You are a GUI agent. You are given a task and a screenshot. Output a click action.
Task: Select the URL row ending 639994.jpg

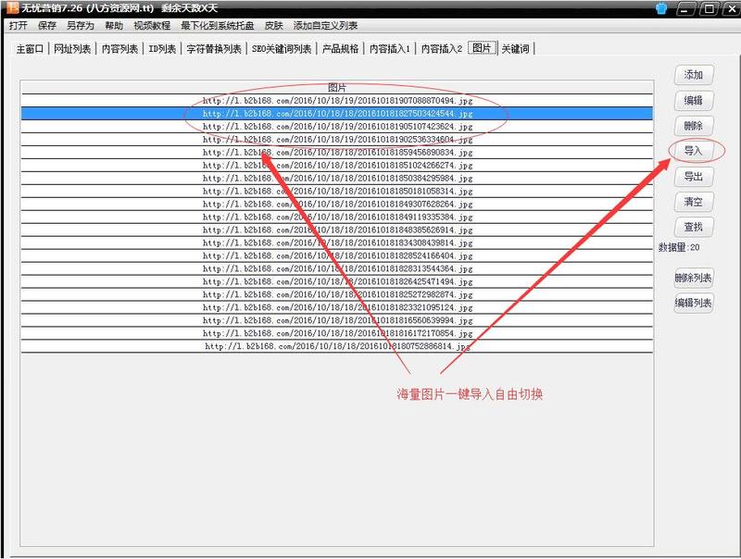(337, 320)
